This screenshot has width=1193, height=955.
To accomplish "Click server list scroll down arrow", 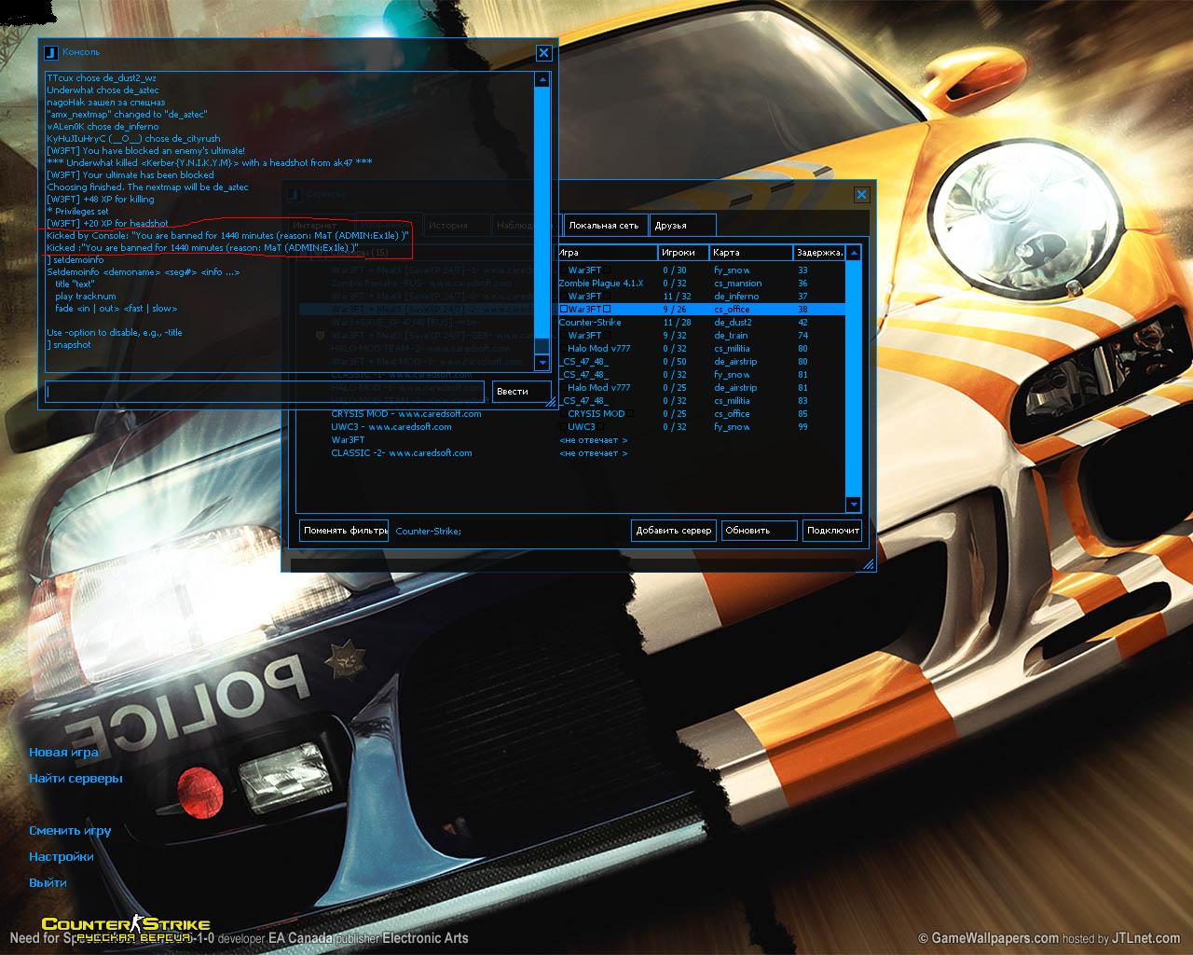I will (x=853, y=505).
